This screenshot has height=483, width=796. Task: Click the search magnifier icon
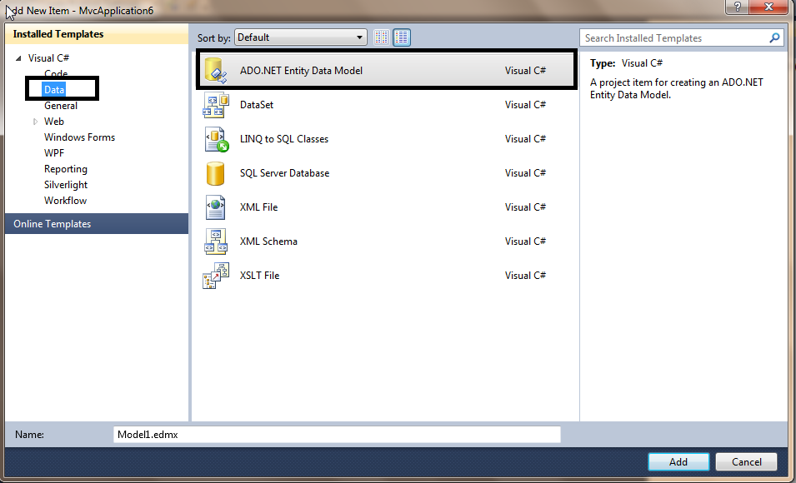[774, 37]
